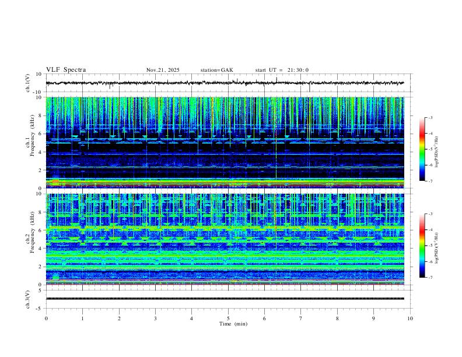The width and height of the screenshot is (462, 357).
Task: Click the "2" tick on the time axis
Action: pos(119,318)
